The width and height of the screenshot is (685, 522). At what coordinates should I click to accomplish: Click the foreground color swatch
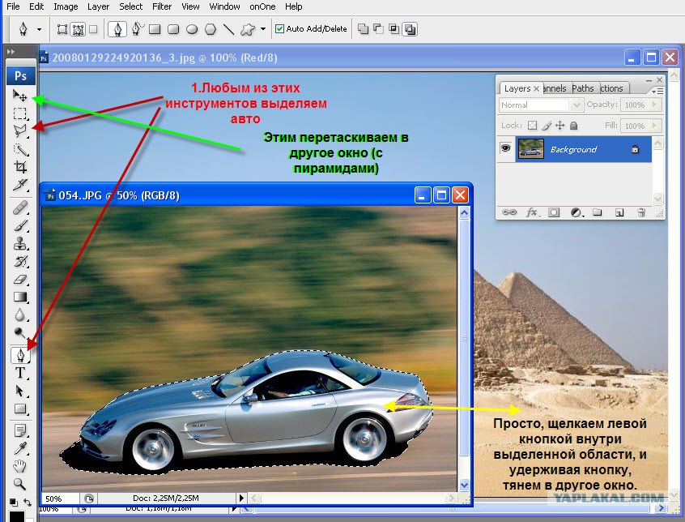17,517
